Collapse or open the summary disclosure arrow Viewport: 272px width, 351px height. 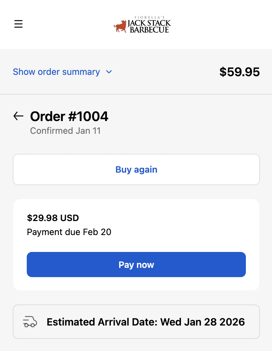(x=109, y=72)
